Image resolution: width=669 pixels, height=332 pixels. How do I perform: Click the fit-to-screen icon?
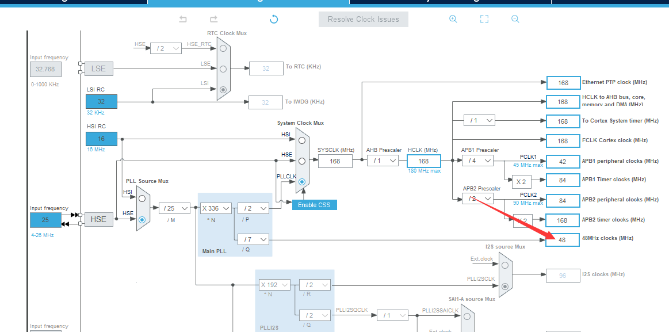pos(484,19)
